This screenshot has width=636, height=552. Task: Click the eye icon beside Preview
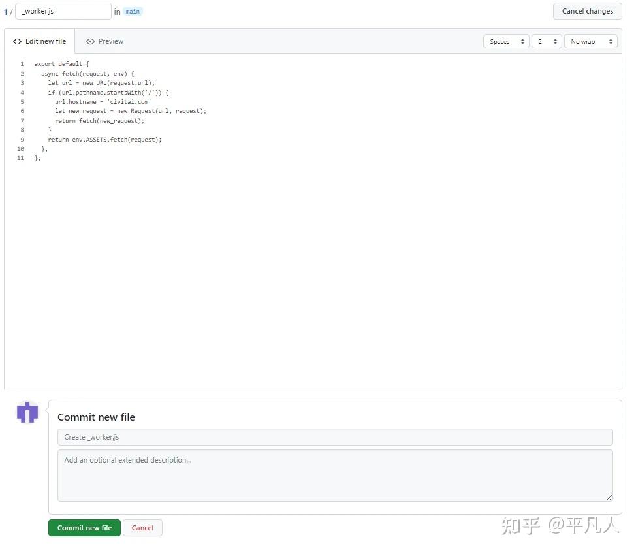click(x=91, y=41)
